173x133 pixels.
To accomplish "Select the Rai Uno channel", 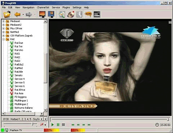I will tap(19, 50).
